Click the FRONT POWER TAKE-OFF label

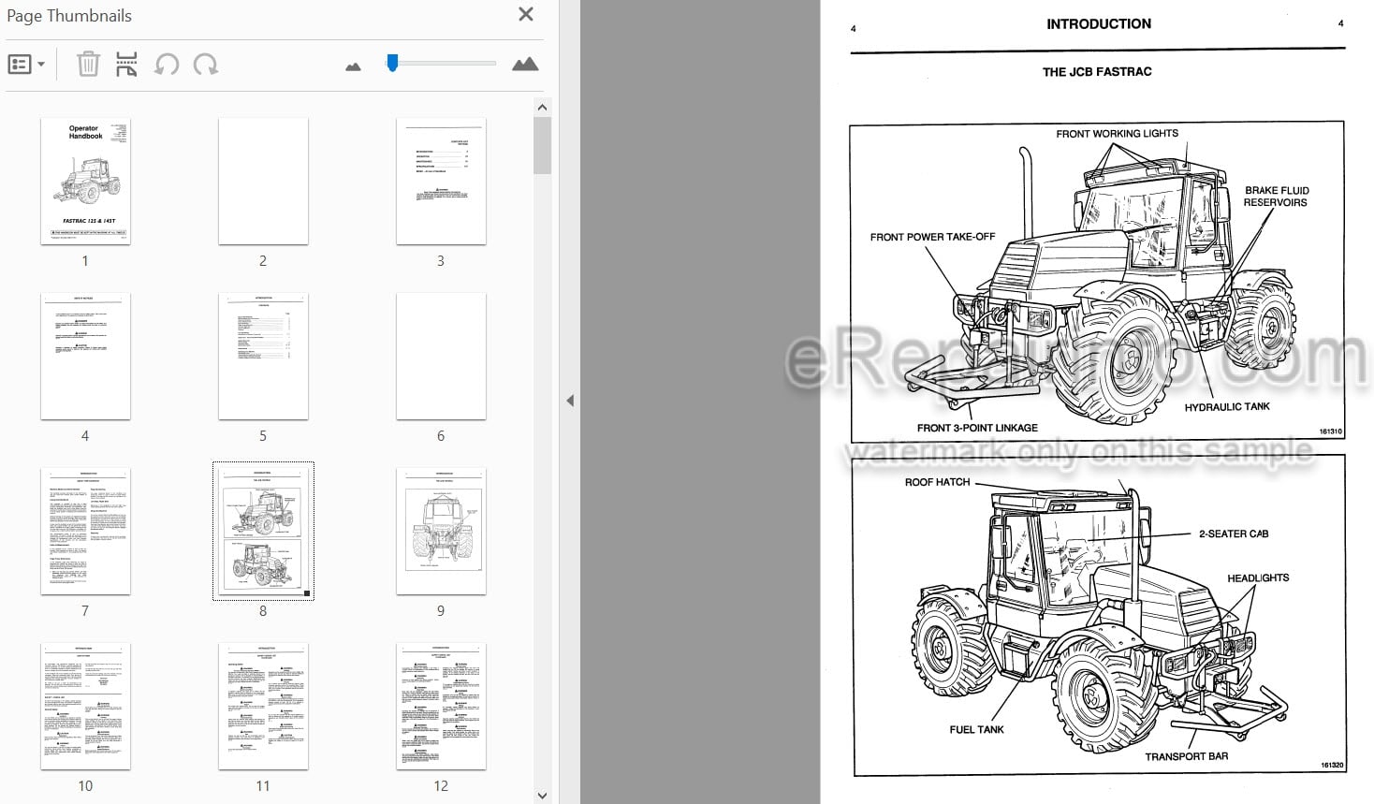point(932,237)
